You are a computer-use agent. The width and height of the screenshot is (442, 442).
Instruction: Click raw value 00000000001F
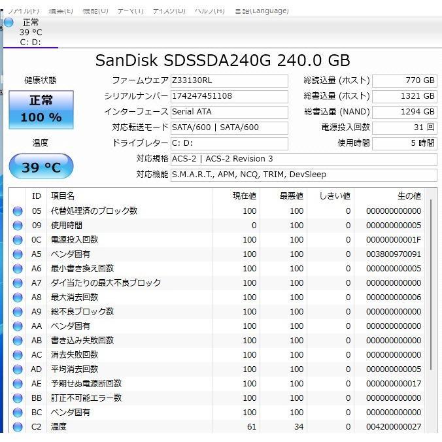(x=394, y=239)
